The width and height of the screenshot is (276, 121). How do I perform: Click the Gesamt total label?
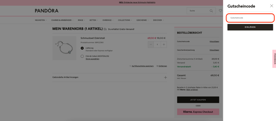click(181, 75)
